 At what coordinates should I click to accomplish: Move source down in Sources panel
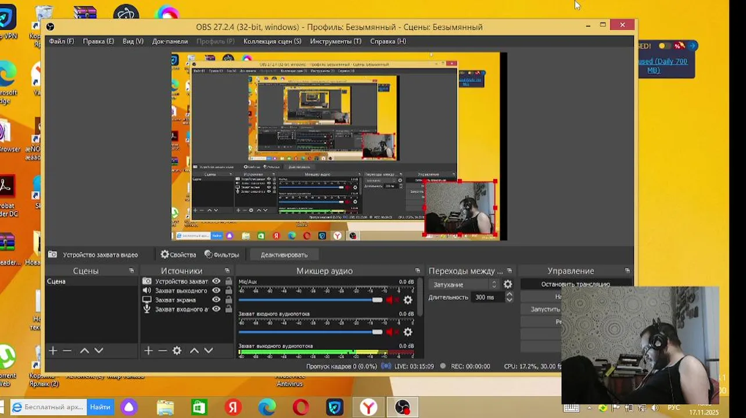click(209, 351)
